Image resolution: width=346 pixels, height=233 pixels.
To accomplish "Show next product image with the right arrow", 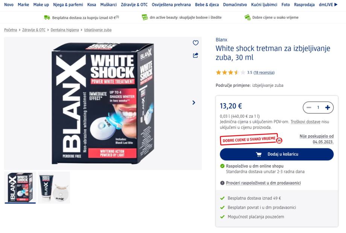I will pyautogui.click(x=194, y=103).
